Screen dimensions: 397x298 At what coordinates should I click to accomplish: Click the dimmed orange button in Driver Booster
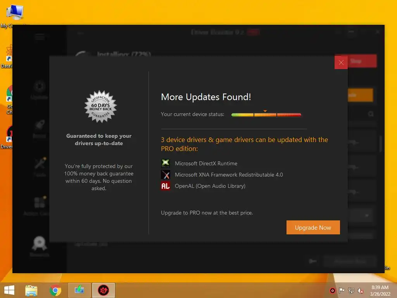tap(360, 95)
